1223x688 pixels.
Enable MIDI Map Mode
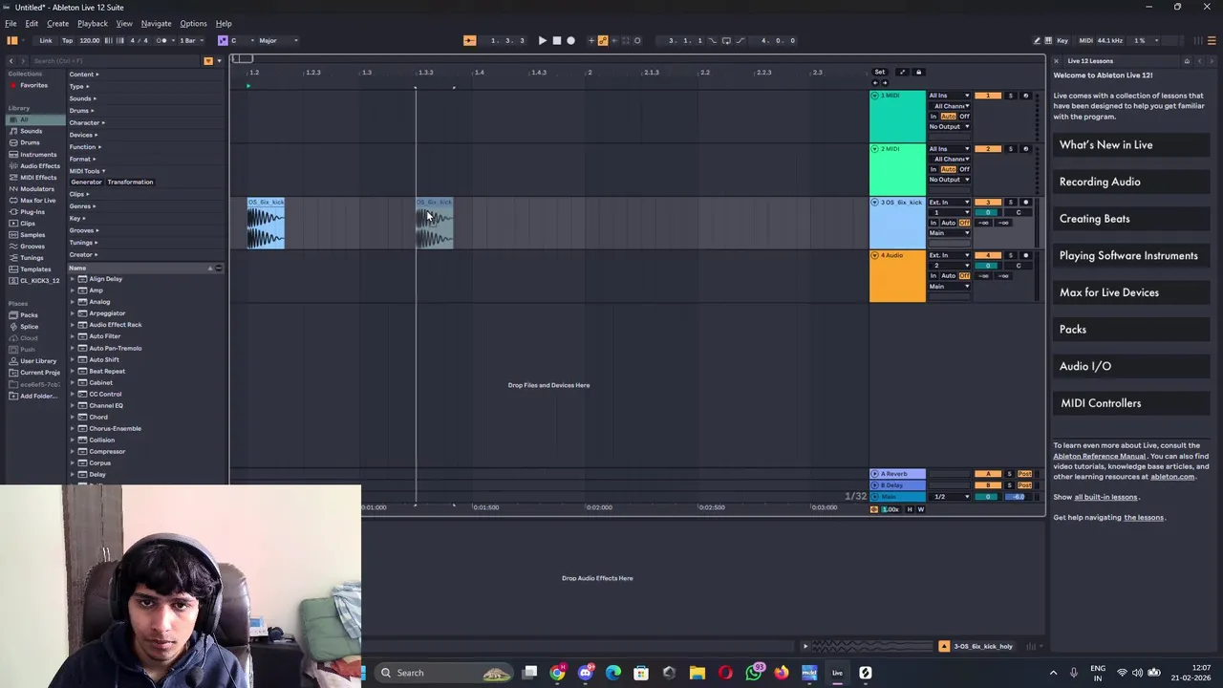click(1085, 40)
